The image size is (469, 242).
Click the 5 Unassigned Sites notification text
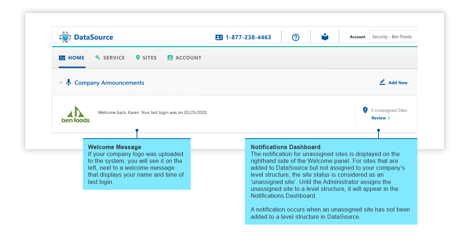pos(389,110)
